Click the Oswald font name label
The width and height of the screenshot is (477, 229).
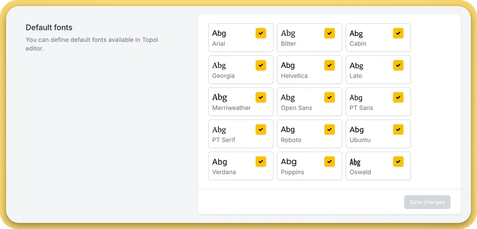pyautogui.click(x=360, y=172)
